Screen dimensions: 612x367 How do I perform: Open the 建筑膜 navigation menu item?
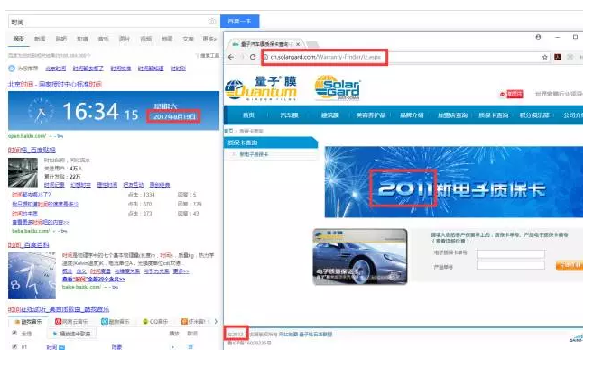tap(329, 115)
